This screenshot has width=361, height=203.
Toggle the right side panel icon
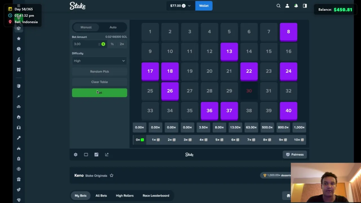(x=305, y=6)
